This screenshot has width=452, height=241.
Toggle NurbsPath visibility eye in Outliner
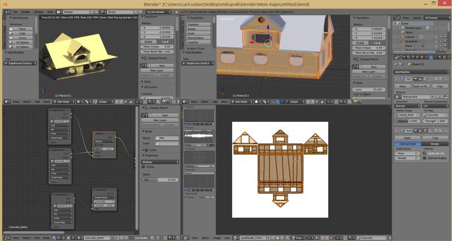[x=436, y=41]
